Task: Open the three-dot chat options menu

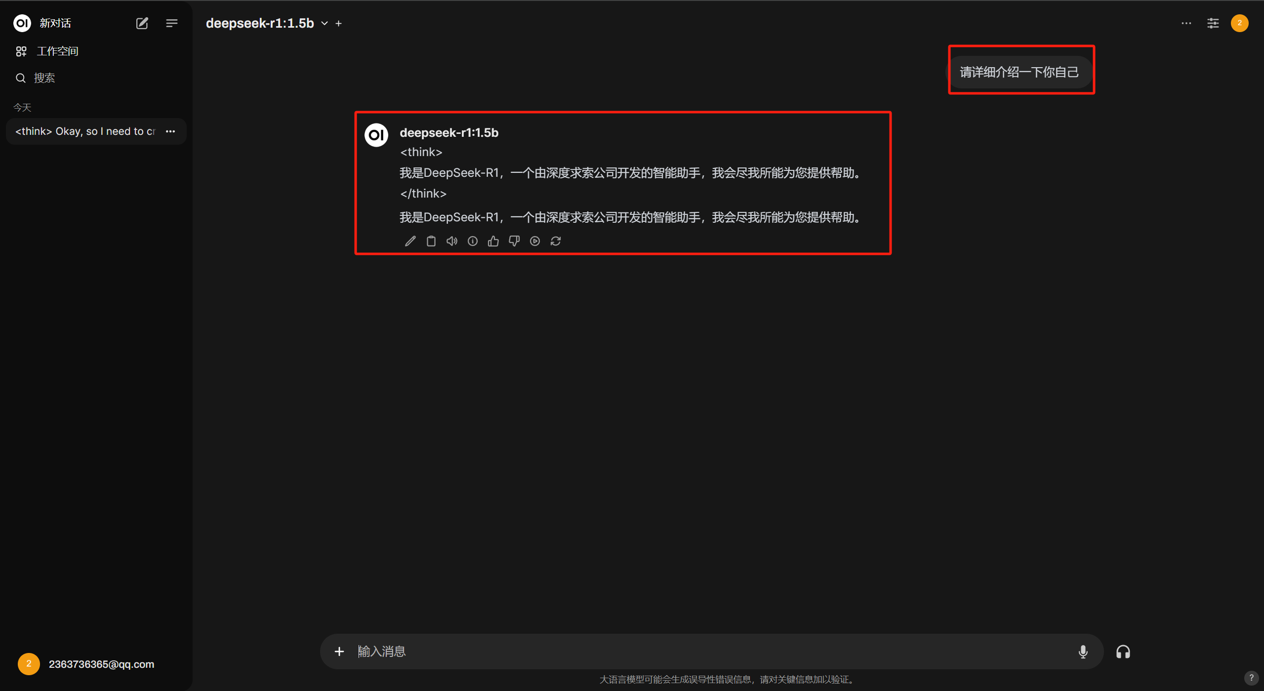Action: pos(1186,23)
